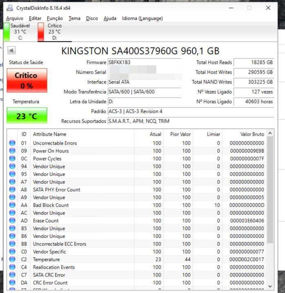Click the status icon for Temperature row
The width and height of the screenshot is (285, 293).
point(12,259)
